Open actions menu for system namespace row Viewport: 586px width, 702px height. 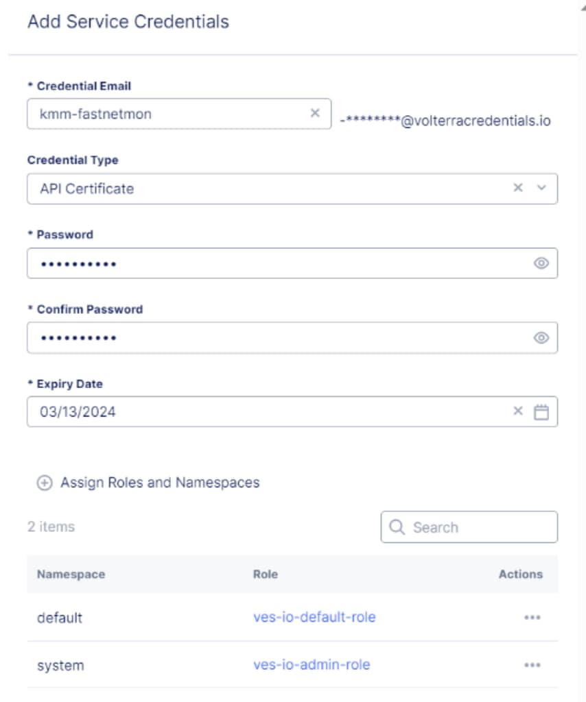(532, 665)
